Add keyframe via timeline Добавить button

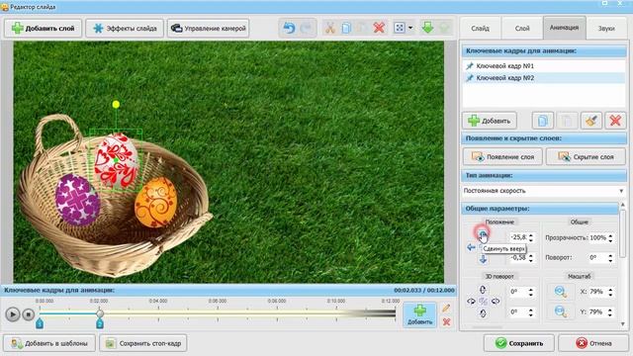[x=419, y=314]
